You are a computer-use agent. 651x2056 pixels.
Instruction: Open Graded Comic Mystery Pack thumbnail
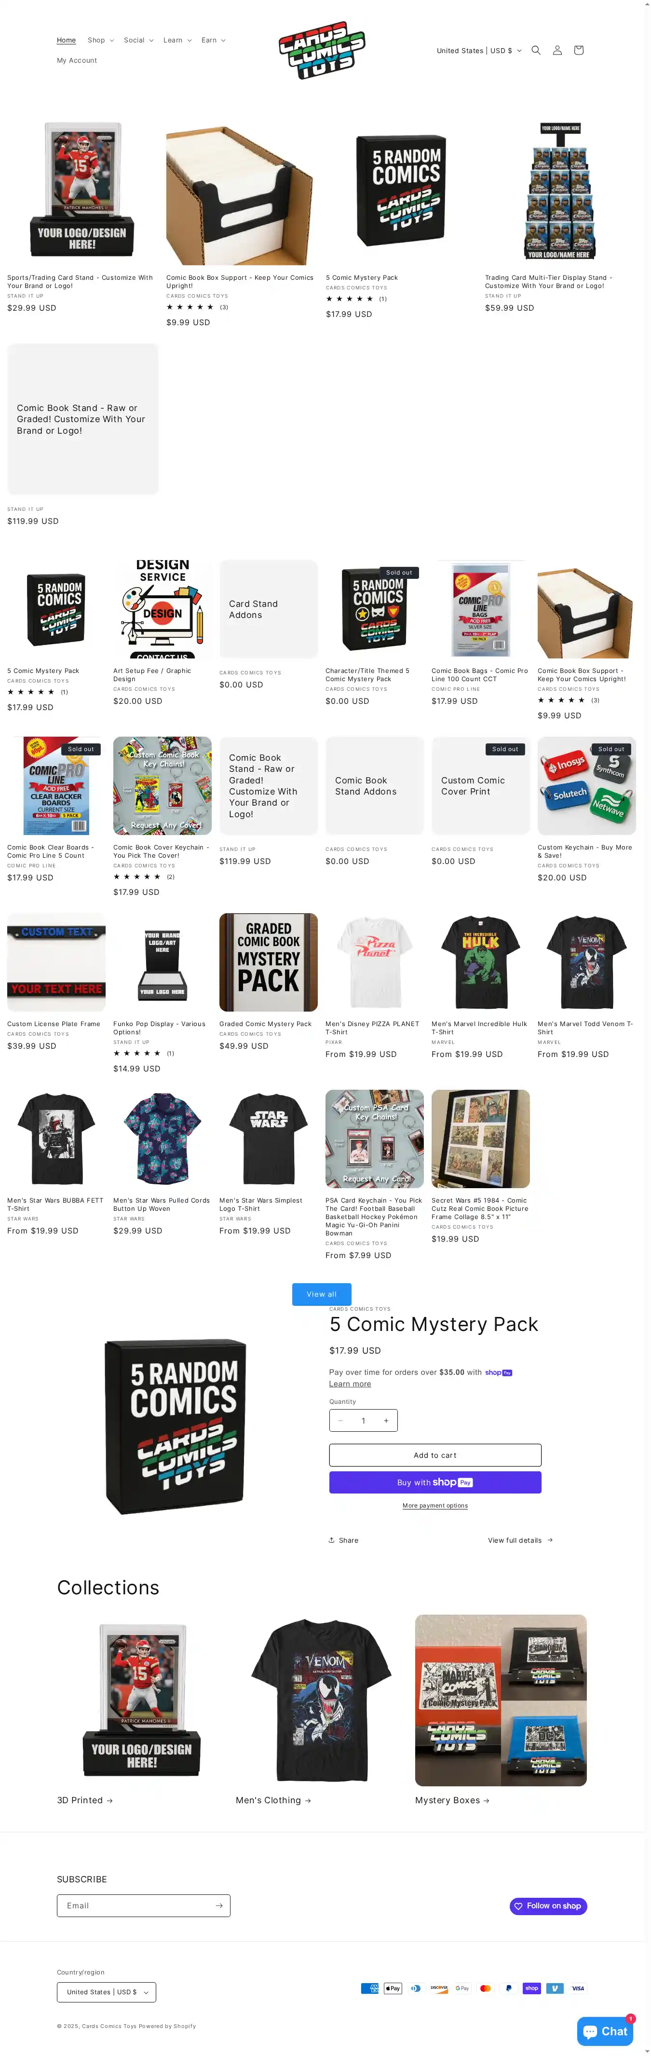coord(268,962)
